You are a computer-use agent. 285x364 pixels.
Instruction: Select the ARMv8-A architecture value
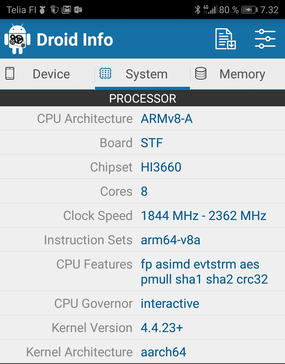coord(167,118)
